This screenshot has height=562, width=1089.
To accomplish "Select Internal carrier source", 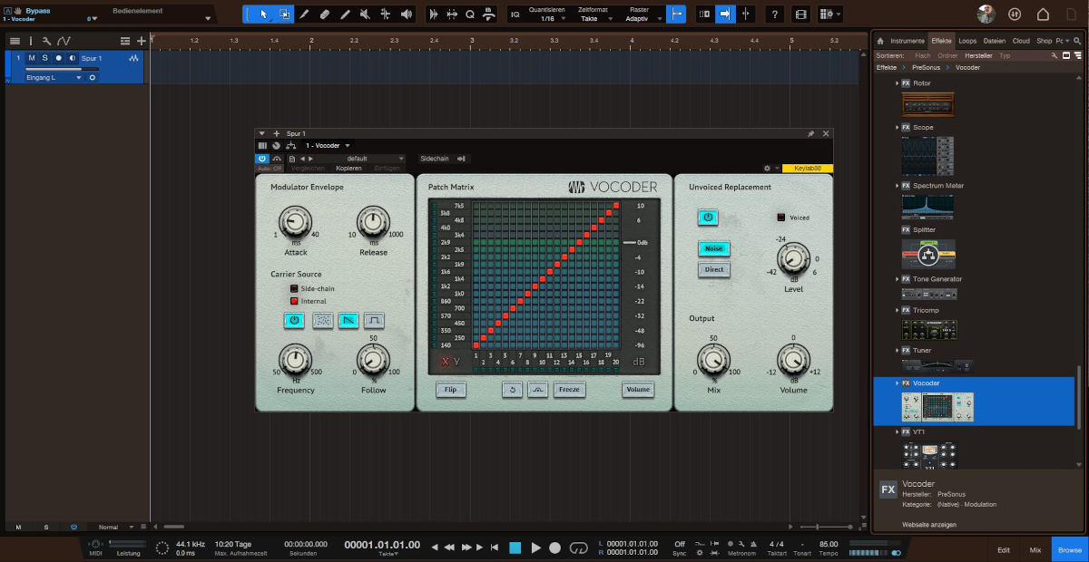I will click(x=294, y=301).
